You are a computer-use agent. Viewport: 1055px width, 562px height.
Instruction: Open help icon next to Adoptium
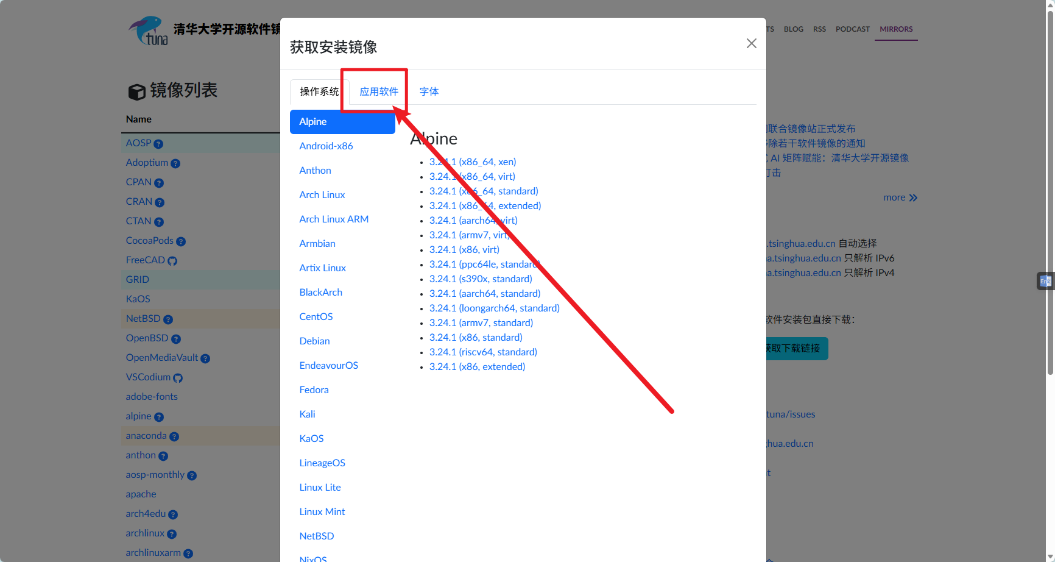coord(175,163)
